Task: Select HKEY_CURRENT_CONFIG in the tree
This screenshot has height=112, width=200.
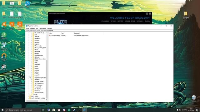Action: [x=38, y=98]
